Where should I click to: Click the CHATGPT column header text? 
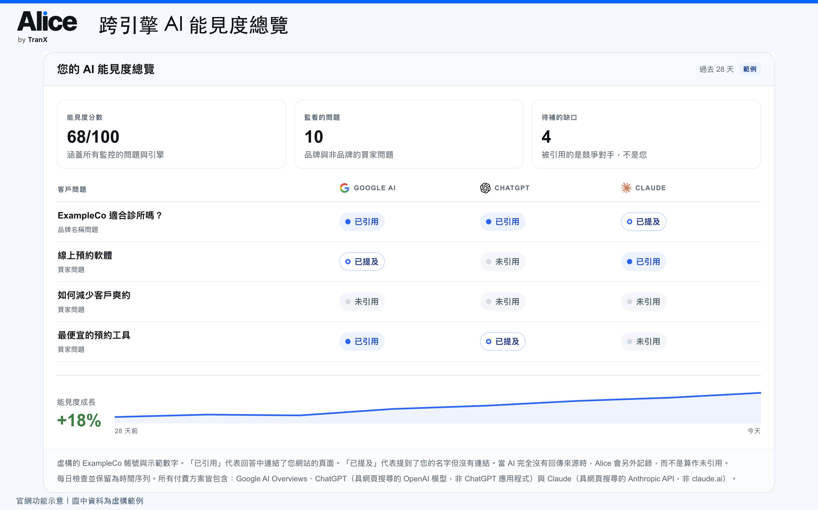pos(512,188)
